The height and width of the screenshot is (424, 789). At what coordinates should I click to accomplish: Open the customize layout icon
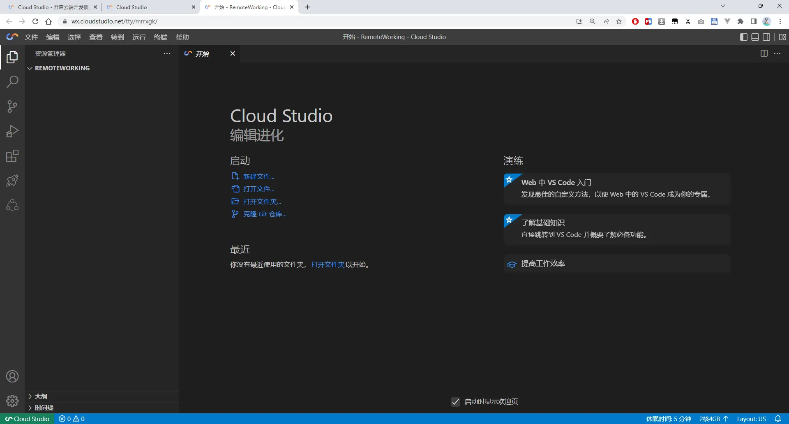coord(782,37)
